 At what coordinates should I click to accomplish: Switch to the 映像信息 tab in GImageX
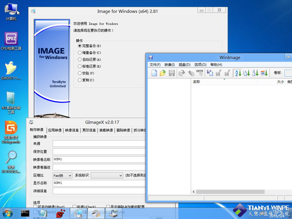coord(72,130)
